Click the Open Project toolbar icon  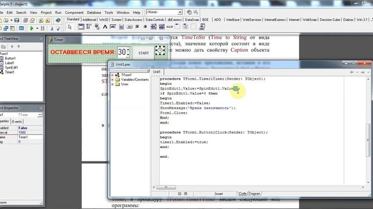pyautogui.click(x=32, y=20)
